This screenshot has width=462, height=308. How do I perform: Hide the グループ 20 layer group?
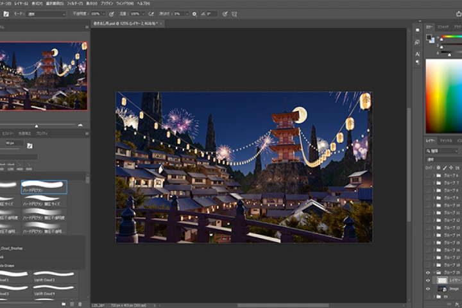[x=428, y=273]
